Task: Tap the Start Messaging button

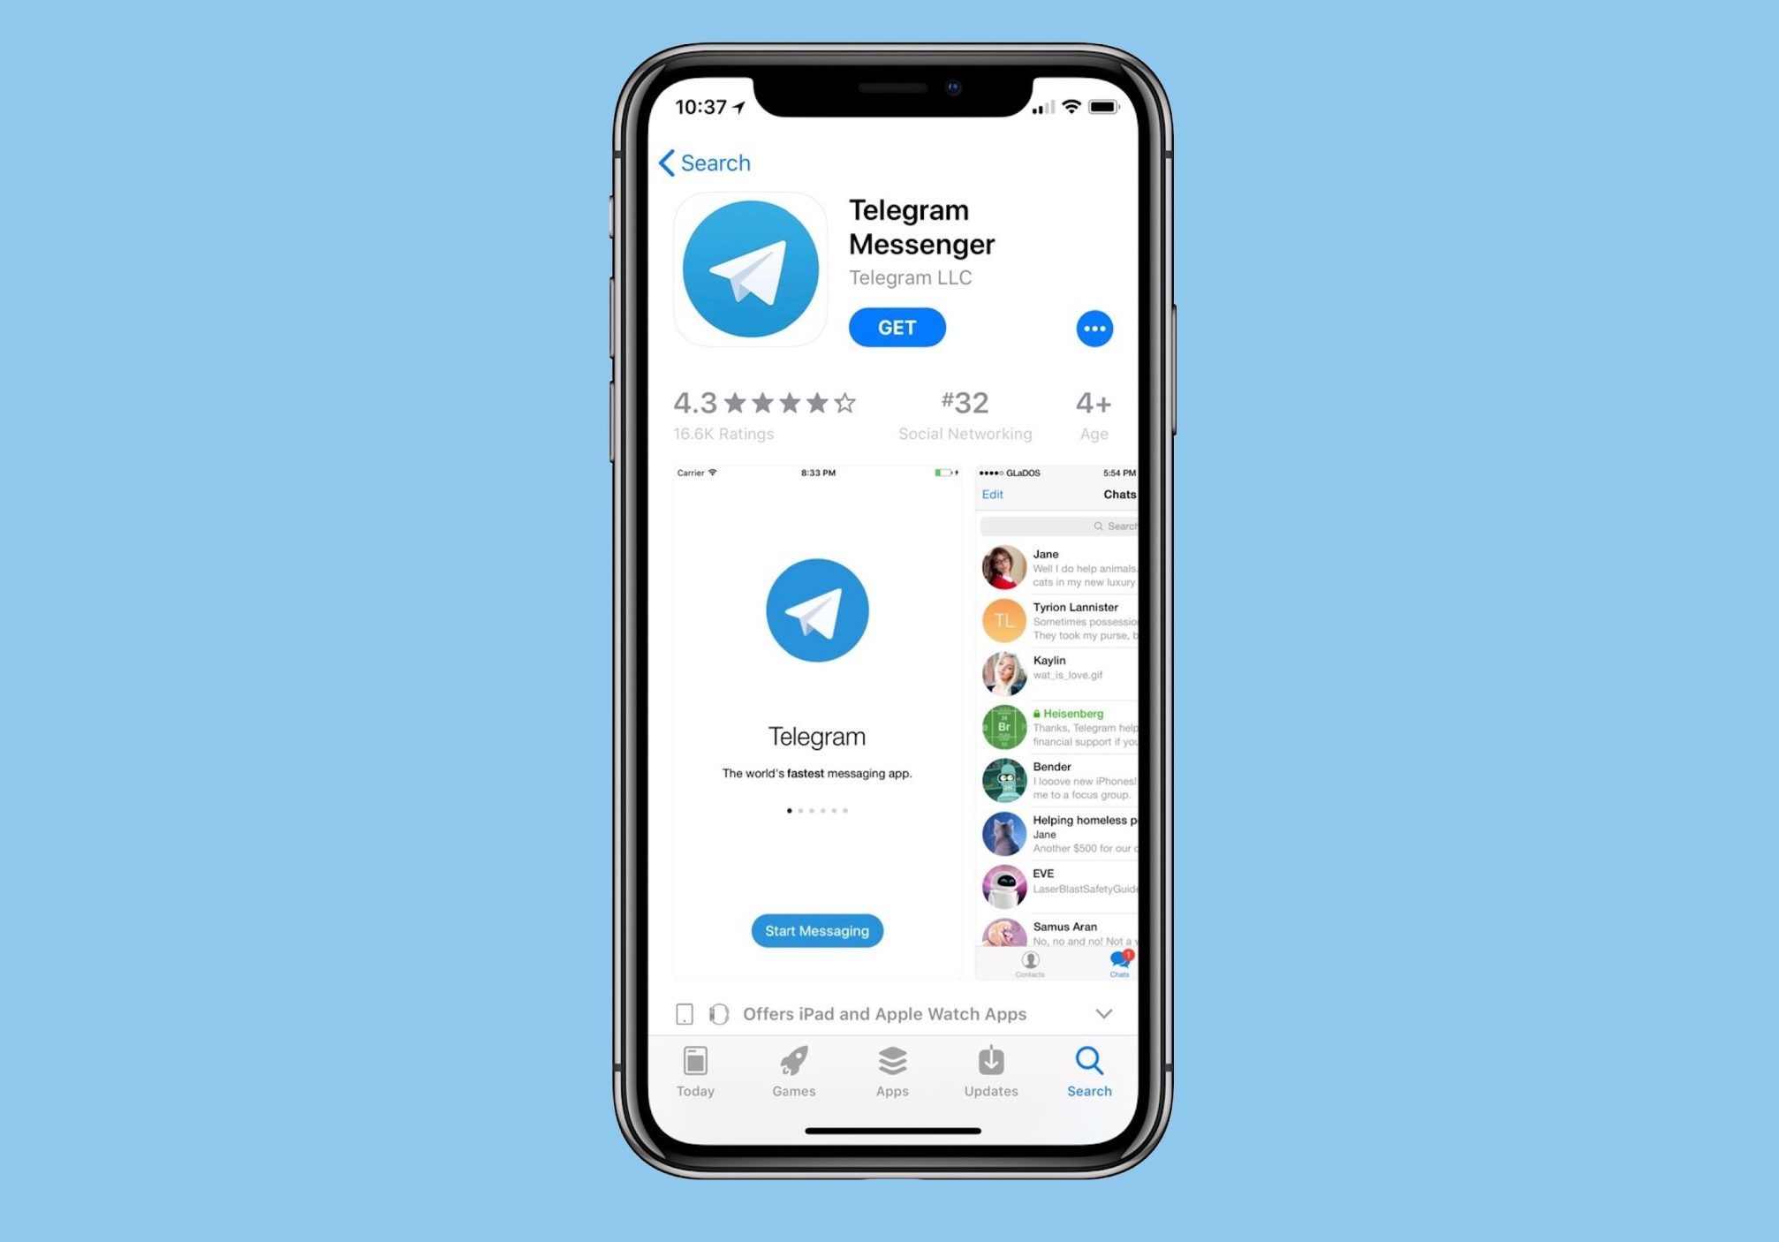Action: (x=816, y=930)
